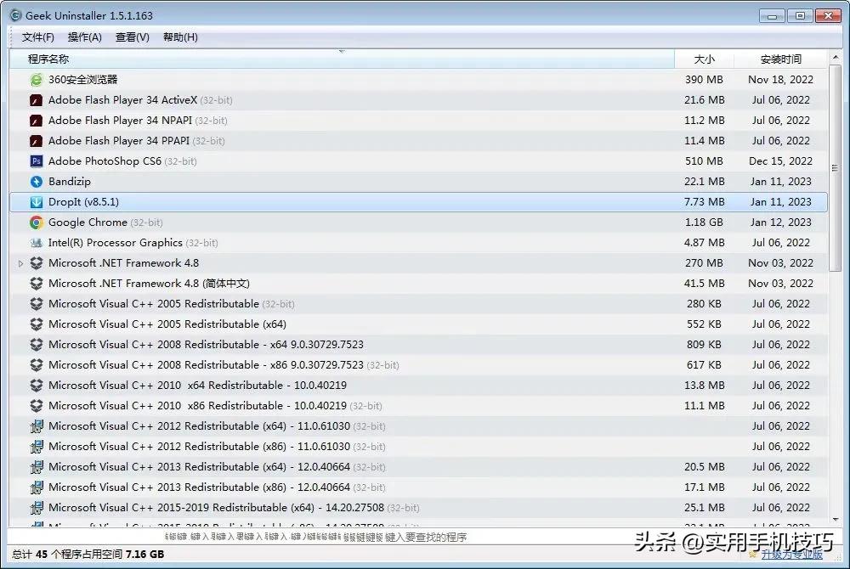Sort programs by the 大小 column
The height and width of the screenshot is (569, 850).
(704, 59)
